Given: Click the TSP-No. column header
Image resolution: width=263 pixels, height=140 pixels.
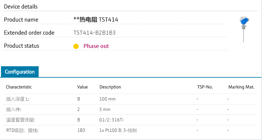Looking at the screenshot, I should click(205, 87).
